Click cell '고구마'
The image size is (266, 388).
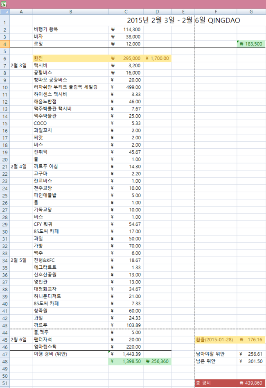(70, 174)
